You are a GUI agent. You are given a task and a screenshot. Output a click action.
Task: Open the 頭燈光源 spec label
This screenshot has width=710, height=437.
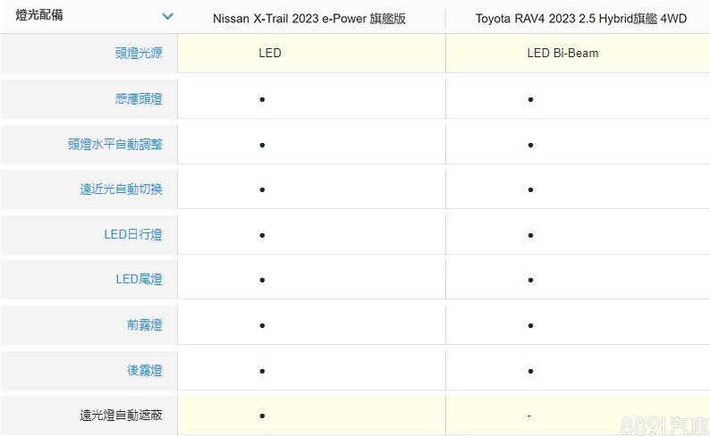[139, 53]
